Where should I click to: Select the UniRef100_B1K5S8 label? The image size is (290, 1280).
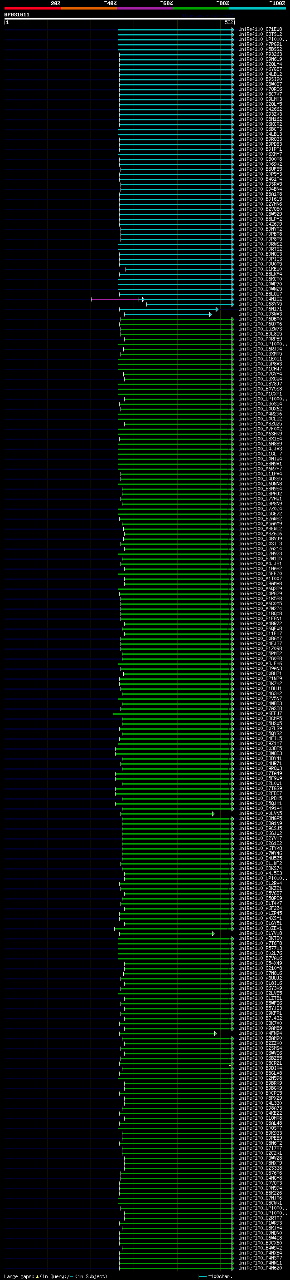(260, 599)
